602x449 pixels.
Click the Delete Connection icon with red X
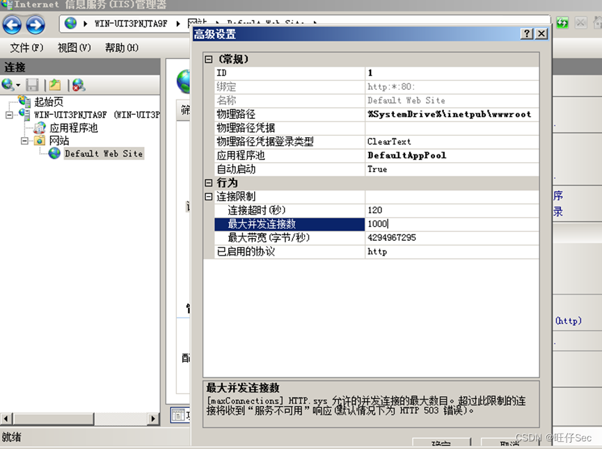click(78, 86)
